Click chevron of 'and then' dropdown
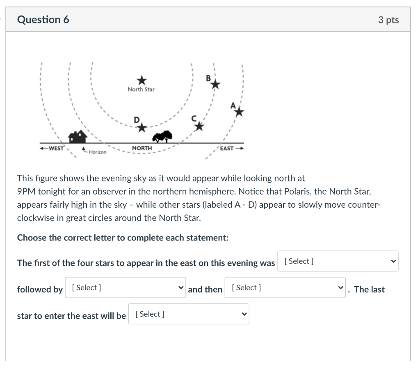 tap(340, 288)
